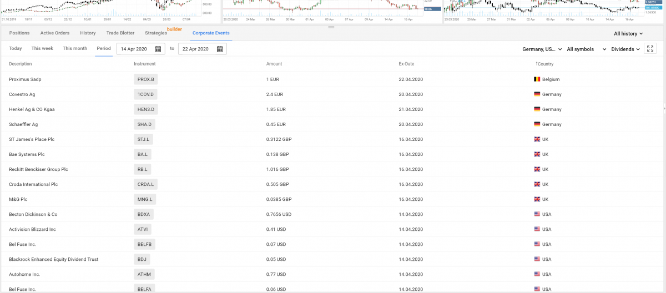Image resolution: width=666 pixels, height=293 pixels.
Task: Open the All history dropdown
Action: pyautogui.click(x=628, y=34)
